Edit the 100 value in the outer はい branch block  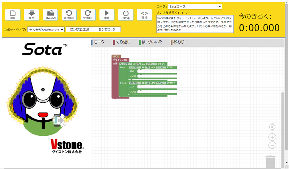(147, 67)
